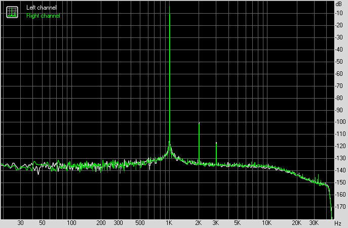Click the dB unit label on the vertical axis
The image size is (348, 228).
coord(339,4)
